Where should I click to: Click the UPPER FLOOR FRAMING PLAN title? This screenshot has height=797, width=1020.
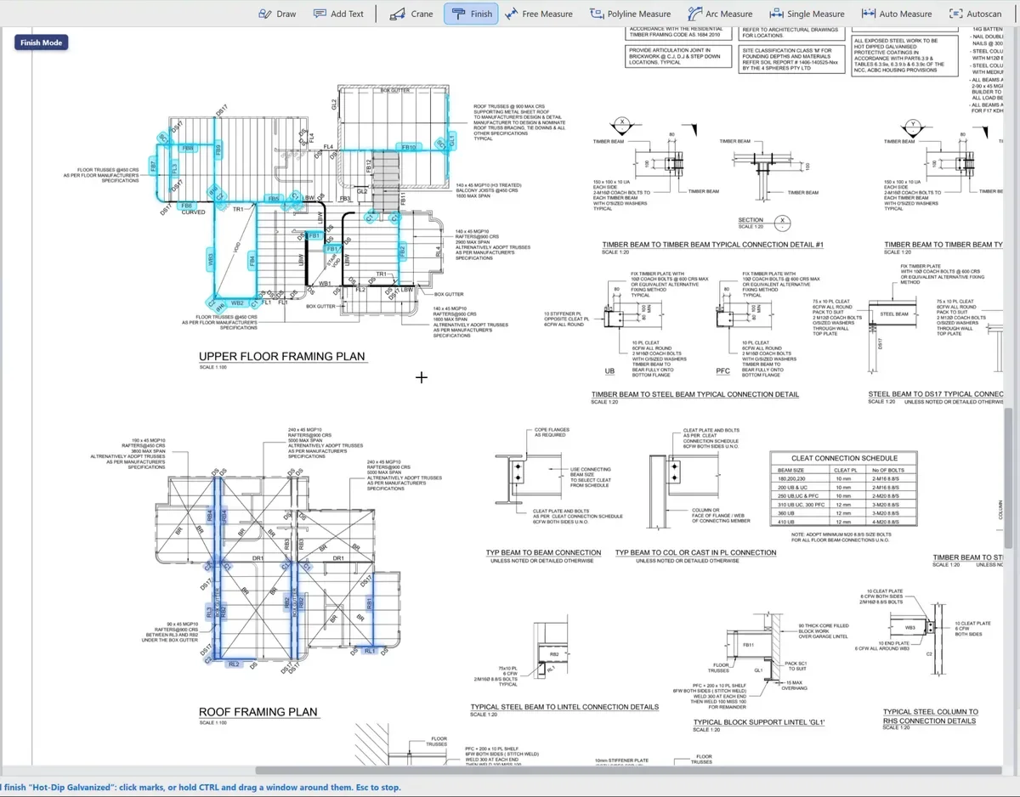pos(281,357)
